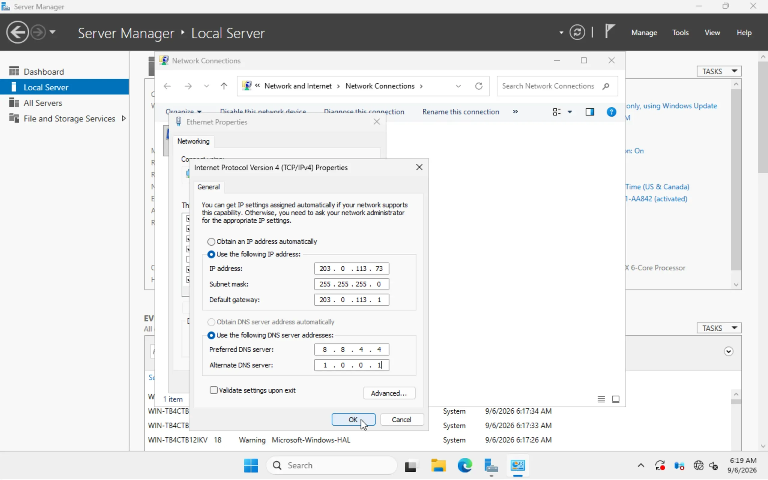Open the notifications flag in Server Manager
The image size is (768, 480).
[x=609, y=32]
